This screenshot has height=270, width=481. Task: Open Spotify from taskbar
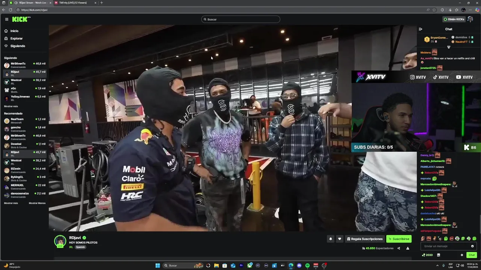[x=307, y=265]
